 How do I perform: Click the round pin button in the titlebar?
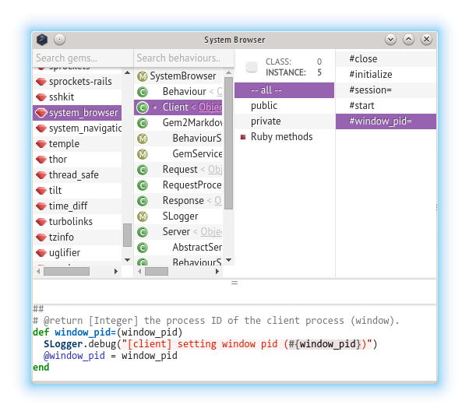pyautogui.click(x=59, y=40)
